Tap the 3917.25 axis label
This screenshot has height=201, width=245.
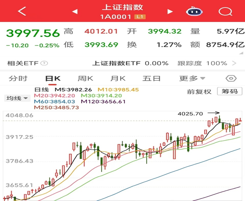point(20,137)
